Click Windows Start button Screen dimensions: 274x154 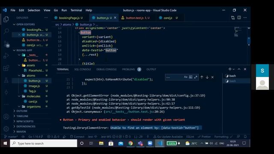pos(5,143)
